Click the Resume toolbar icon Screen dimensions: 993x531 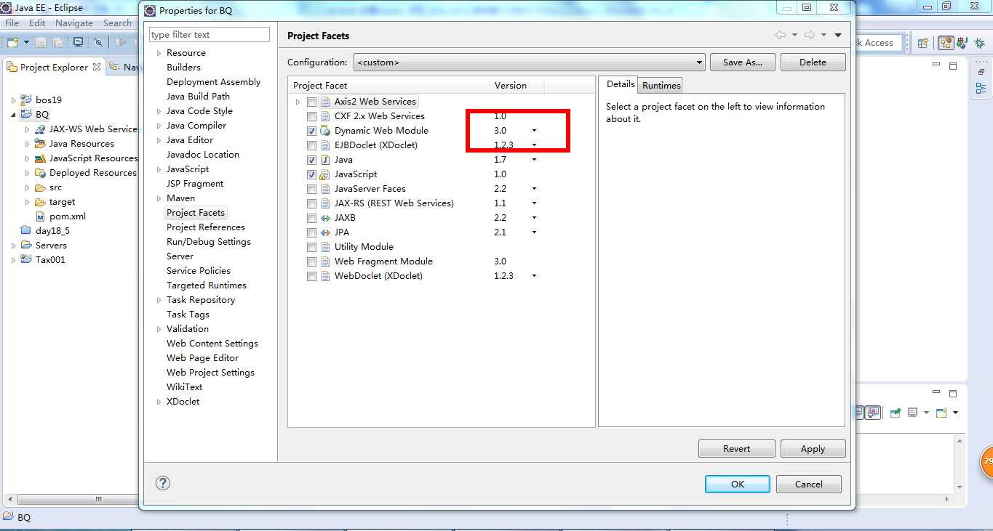tap(121, 43)
